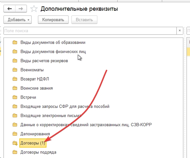Select Виды расчетов резервов item
Image resolution: width=190 pixels, height=158 pixels.
pyautogui.click(x=44, y=61)
